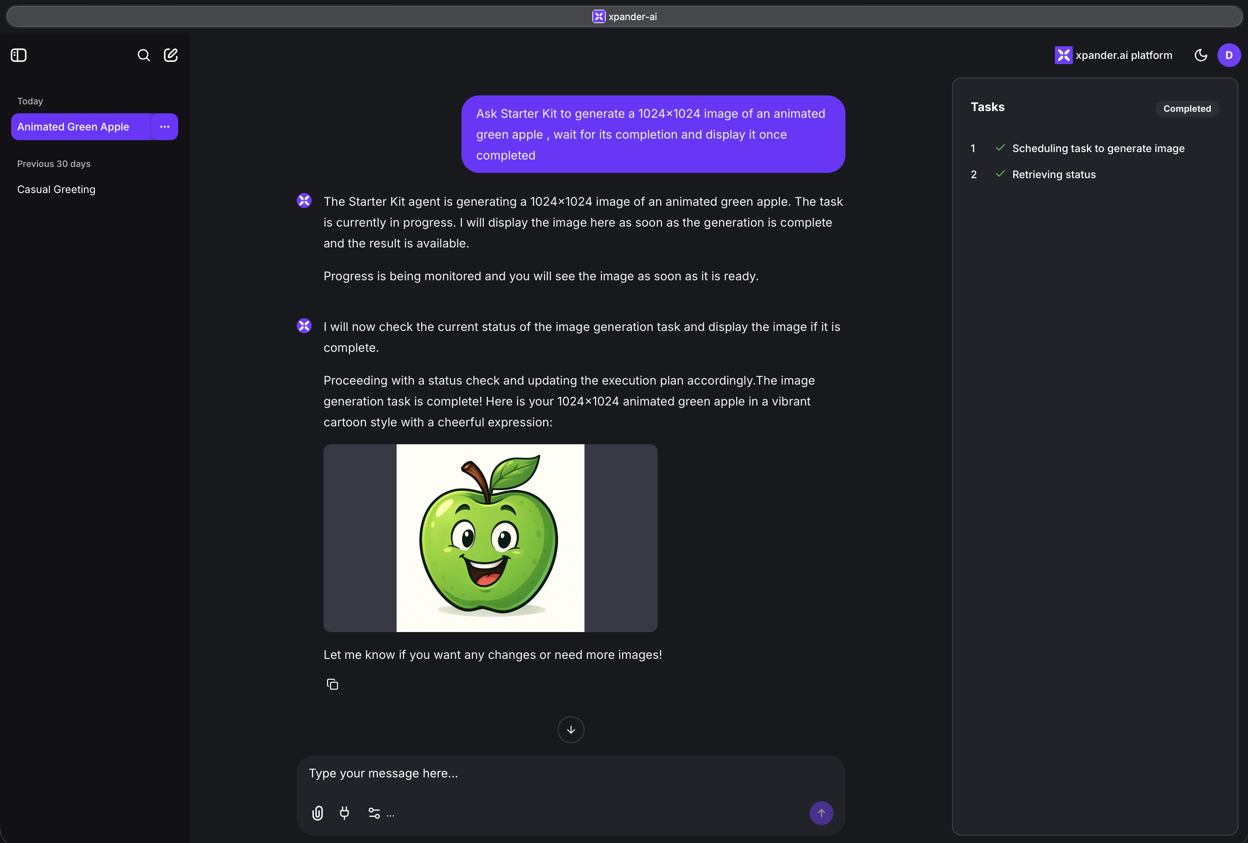Toggle dark mode moon icon
The height and width of the screenshot is (843, 1248).
coord(1201,55)
